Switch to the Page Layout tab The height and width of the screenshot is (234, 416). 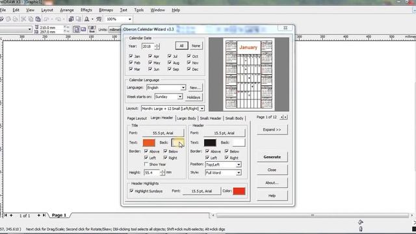pyautogui.click(x=137, y=118)
